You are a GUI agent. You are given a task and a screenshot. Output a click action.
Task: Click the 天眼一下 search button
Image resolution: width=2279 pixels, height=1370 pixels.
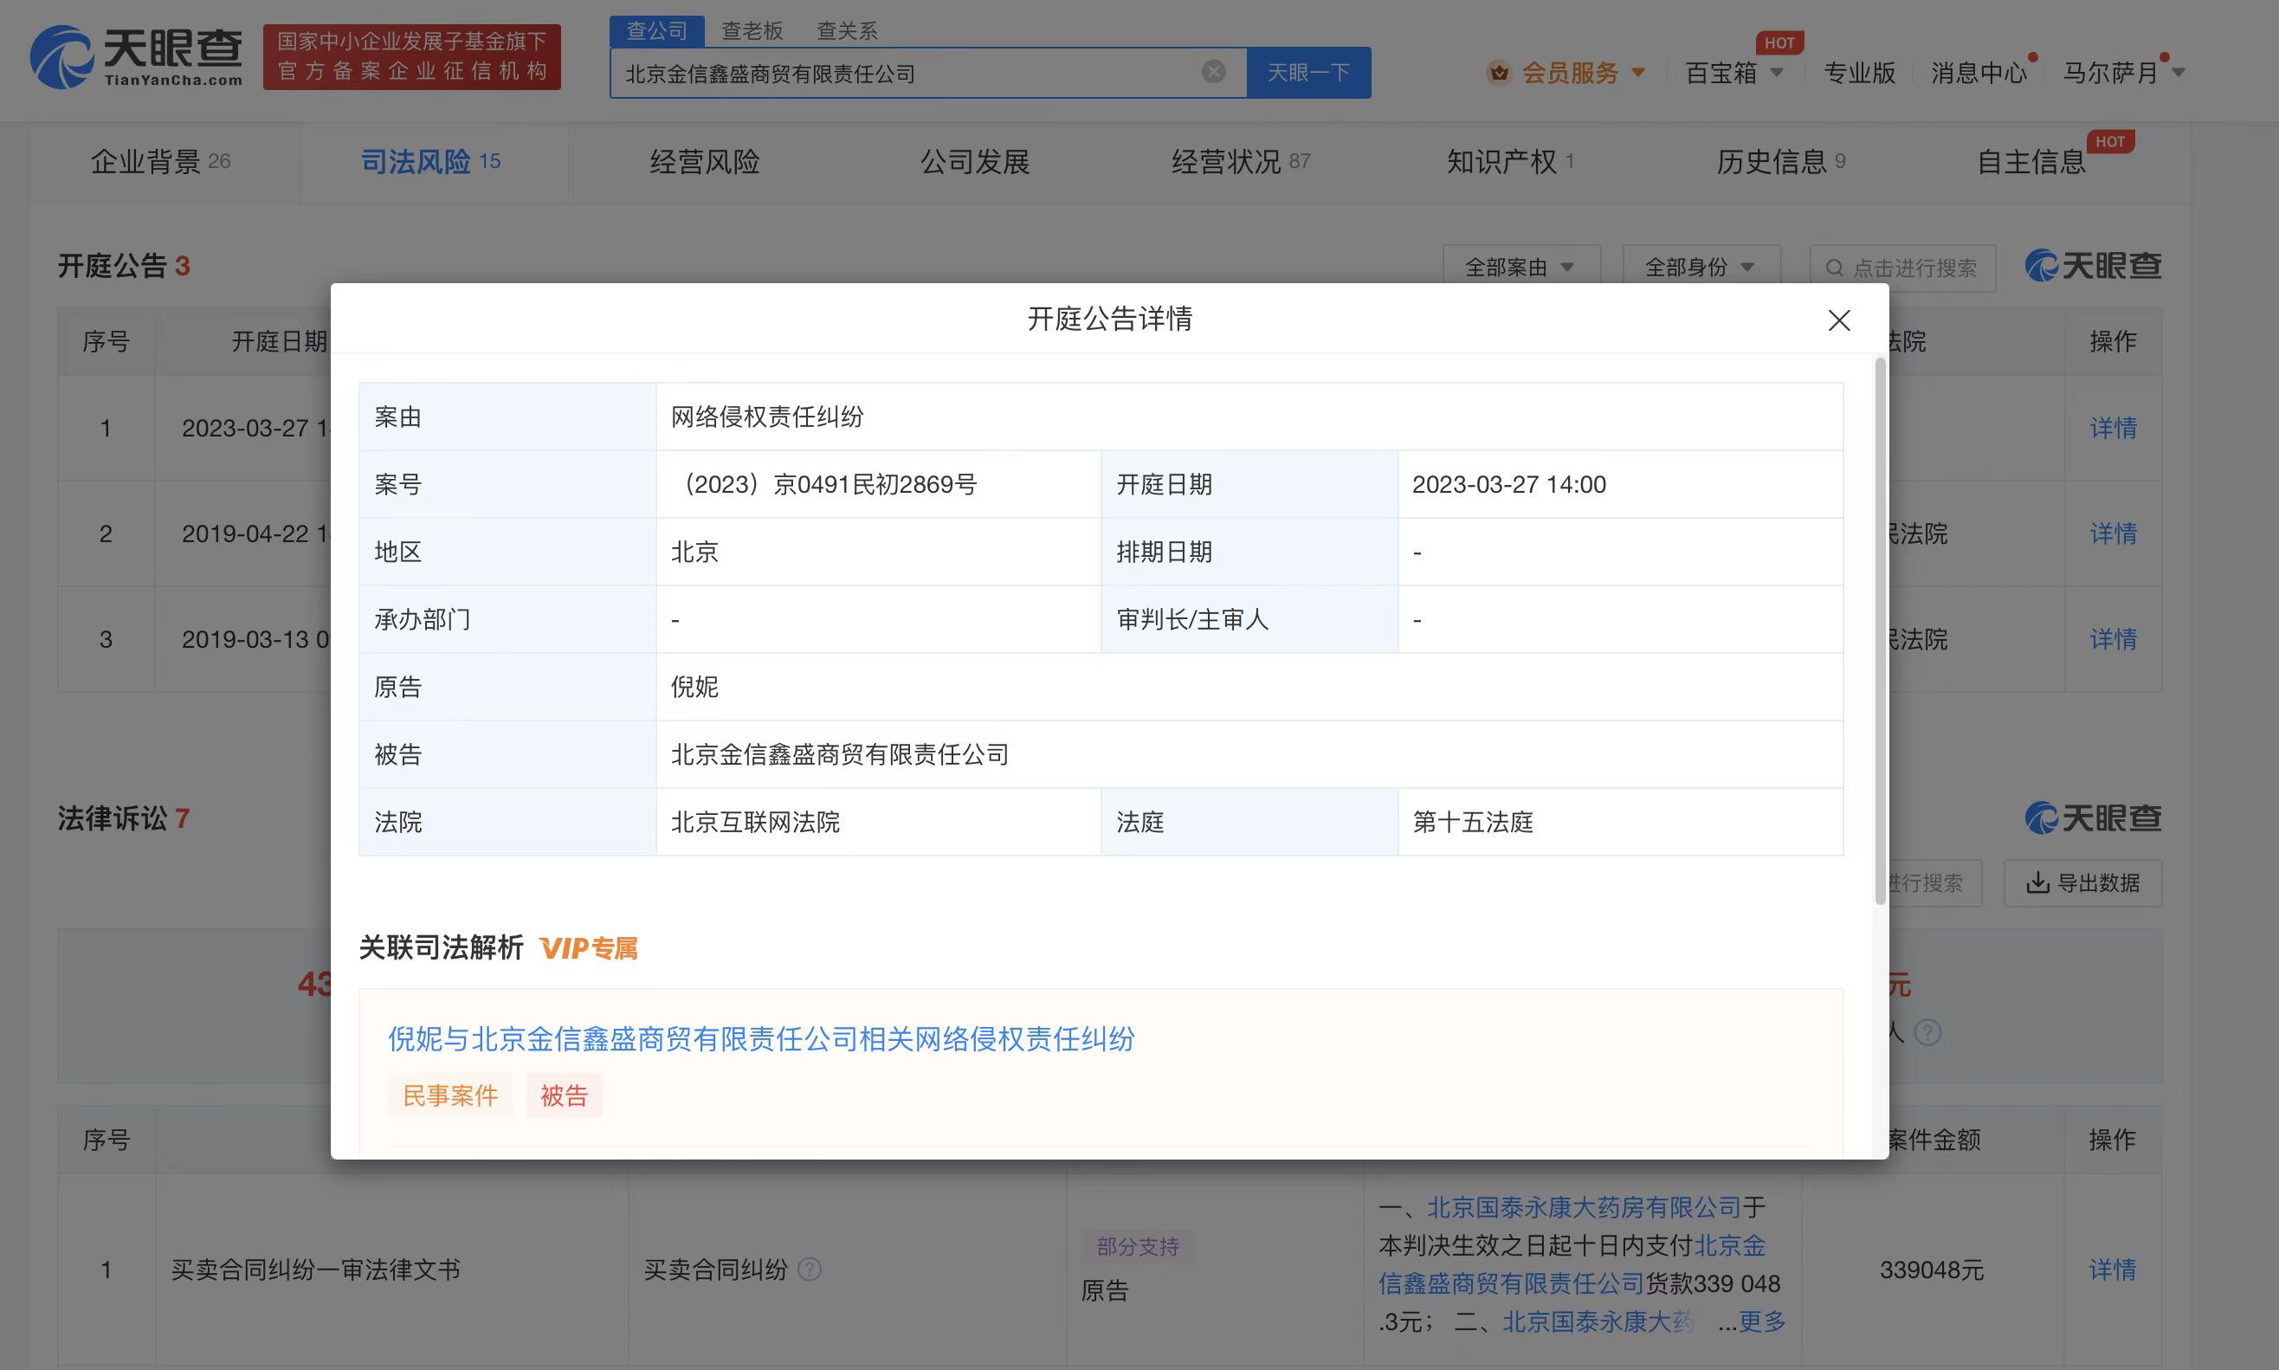(x=1308, y=72)
